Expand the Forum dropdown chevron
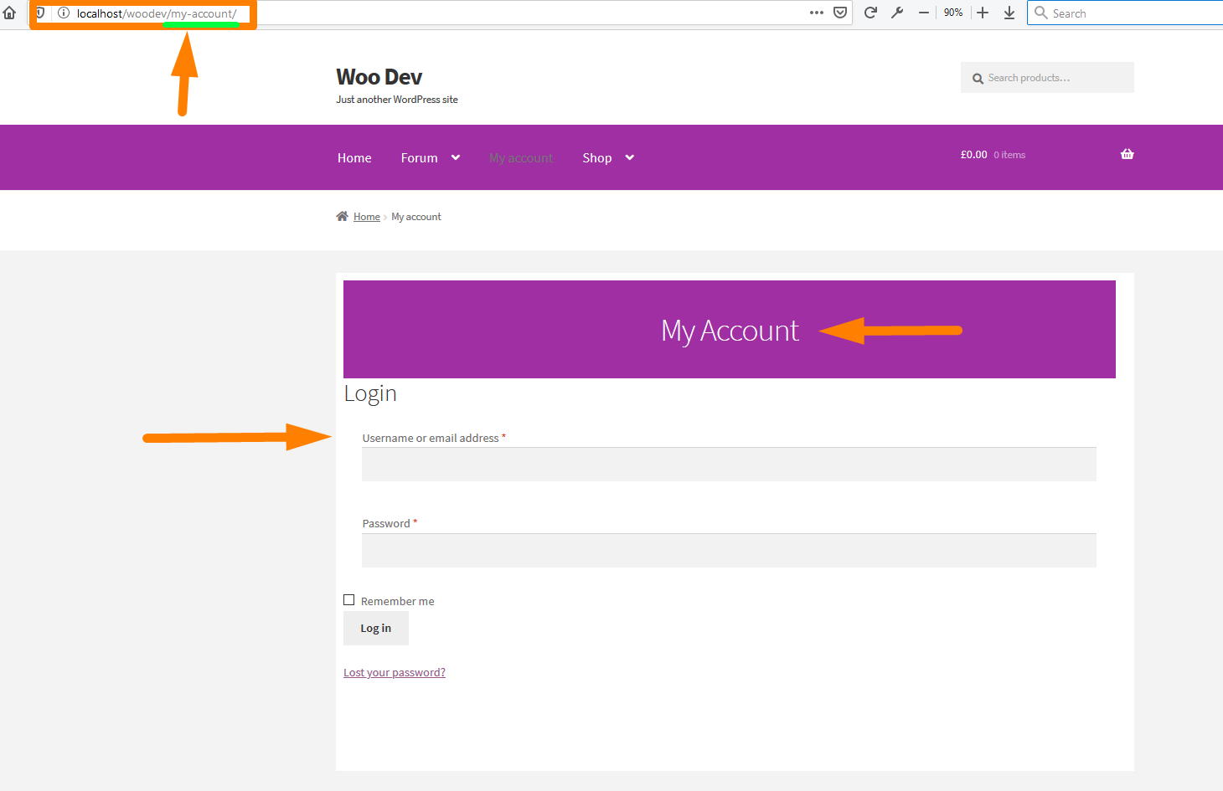The image size is (1223, 791). tap(456, 157)
